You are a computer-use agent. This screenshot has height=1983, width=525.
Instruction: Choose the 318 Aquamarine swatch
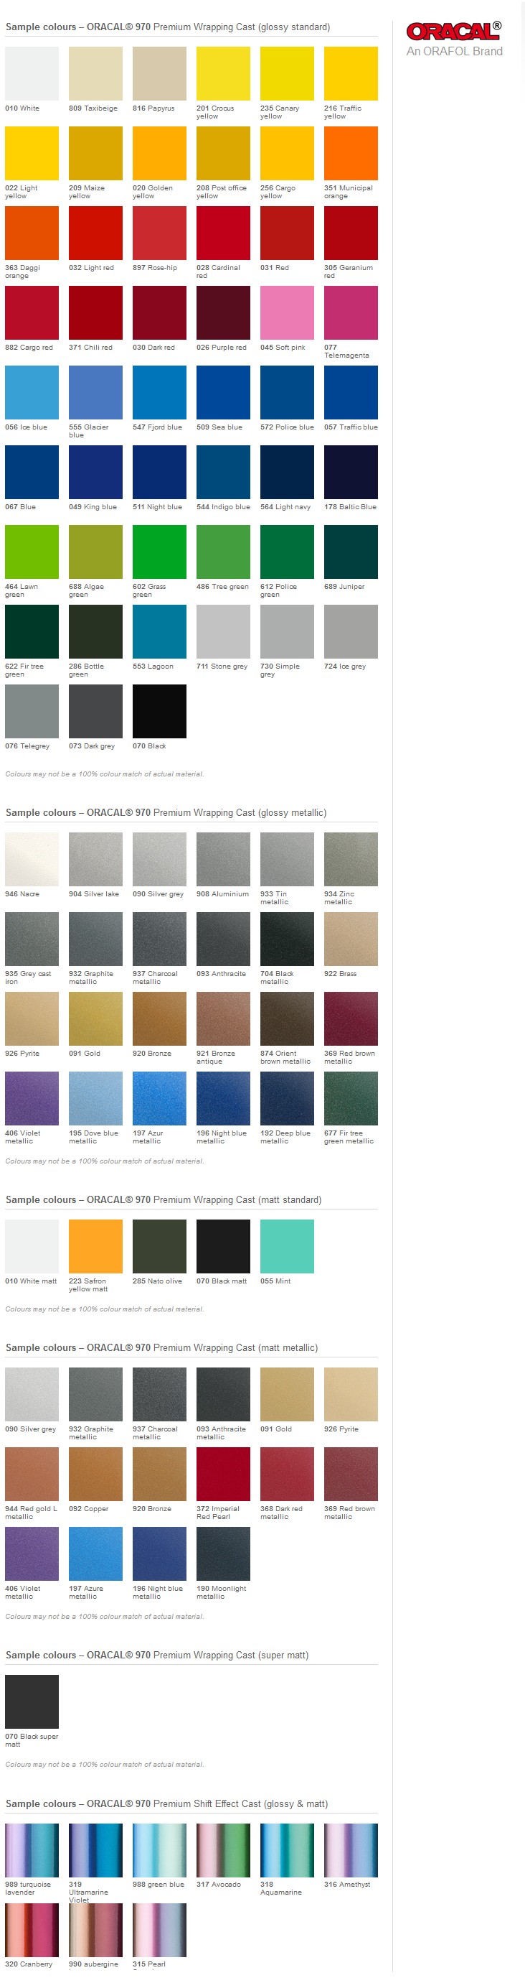[x=287, y=1851]
